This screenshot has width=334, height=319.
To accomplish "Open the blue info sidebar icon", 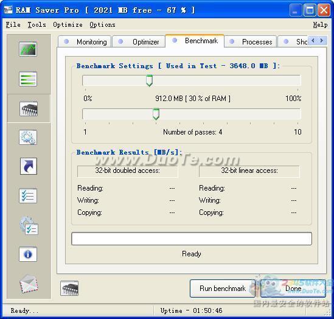I will pos(28,254).
